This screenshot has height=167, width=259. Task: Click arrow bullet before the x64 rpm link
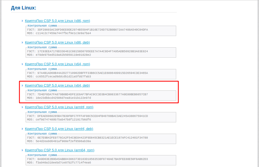pyautogui.click(x=22, y=64)
